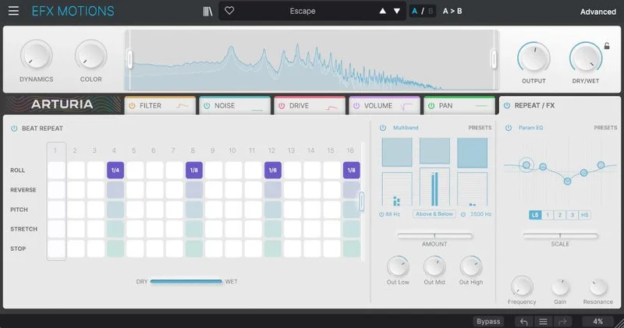Select preset state A
The width and height of the screenshot is (624, 328).
(x=415, y=11)
